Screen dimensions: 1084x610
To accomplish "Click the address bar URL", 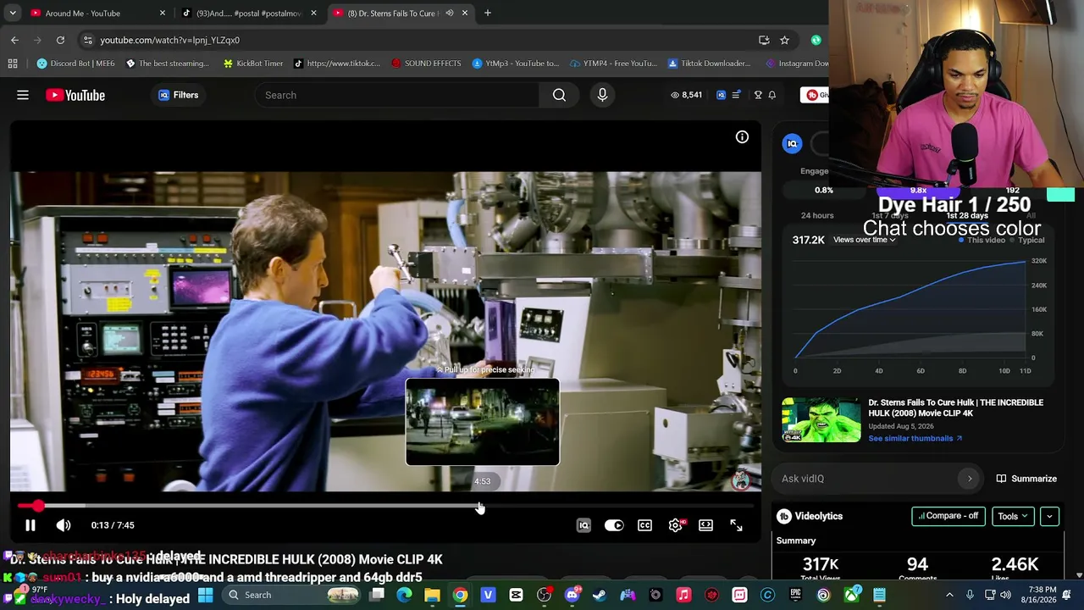I will click(170, 40).
